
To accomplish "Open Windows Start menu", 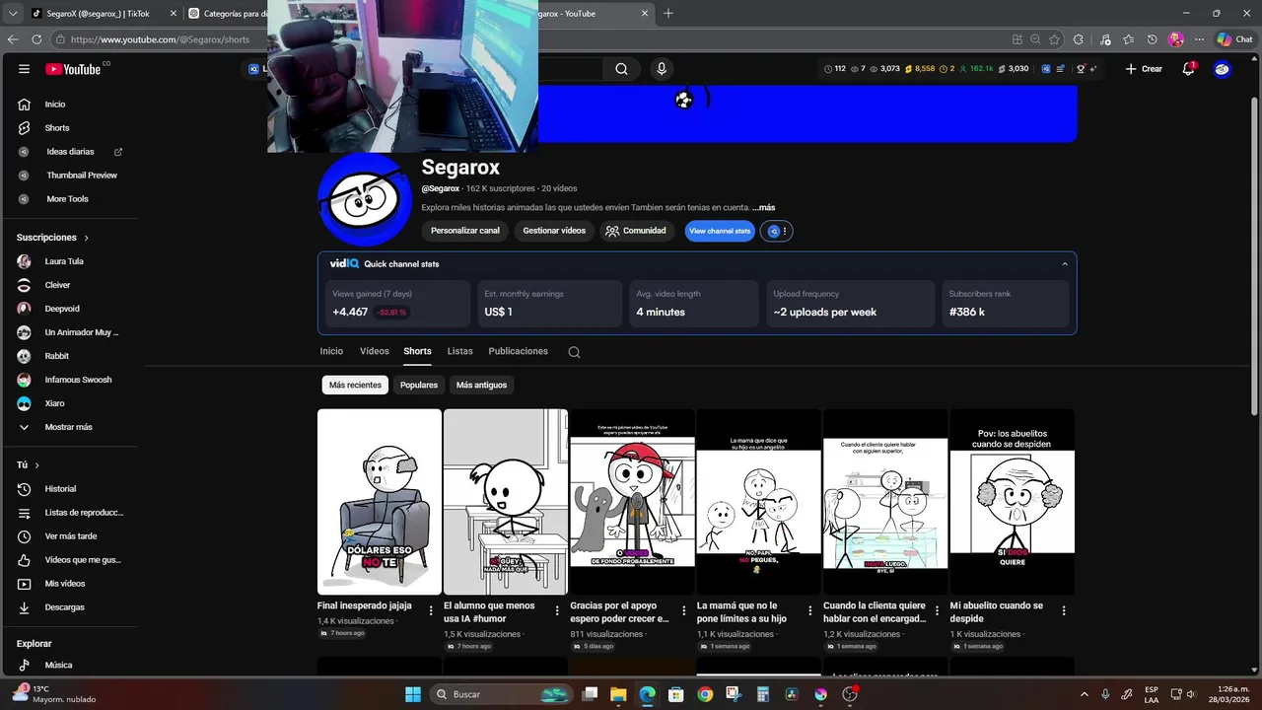I will coord(412,694).
